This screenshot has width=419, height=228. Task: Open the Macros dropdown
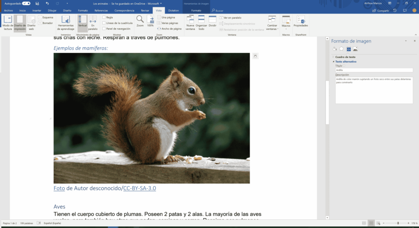point(286,23)
